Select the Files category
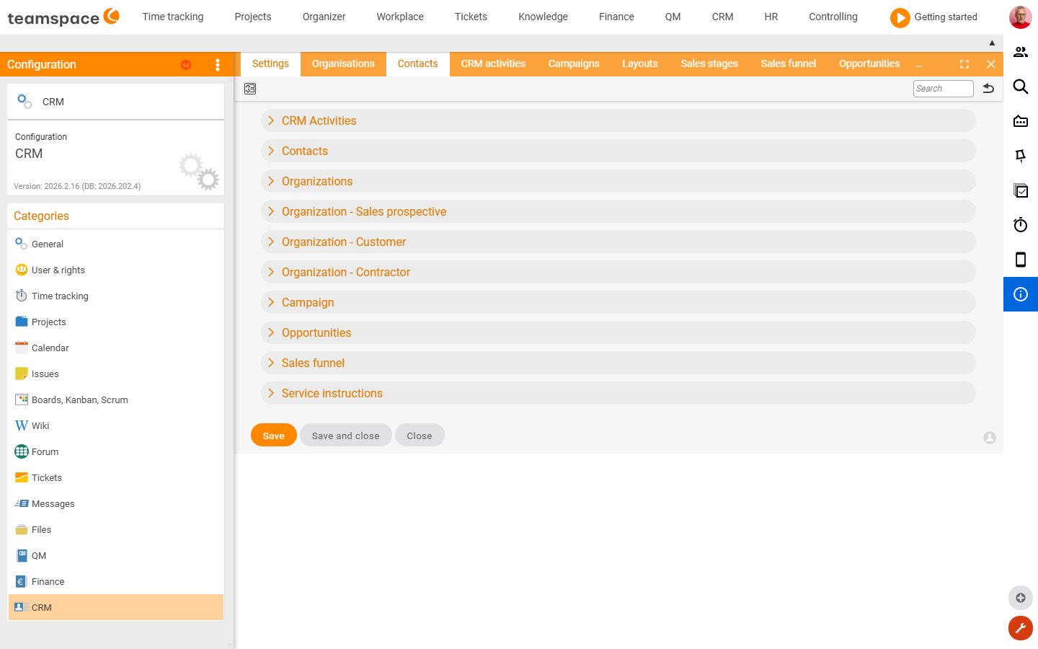The image size is (1038, 649). point(116,529)
